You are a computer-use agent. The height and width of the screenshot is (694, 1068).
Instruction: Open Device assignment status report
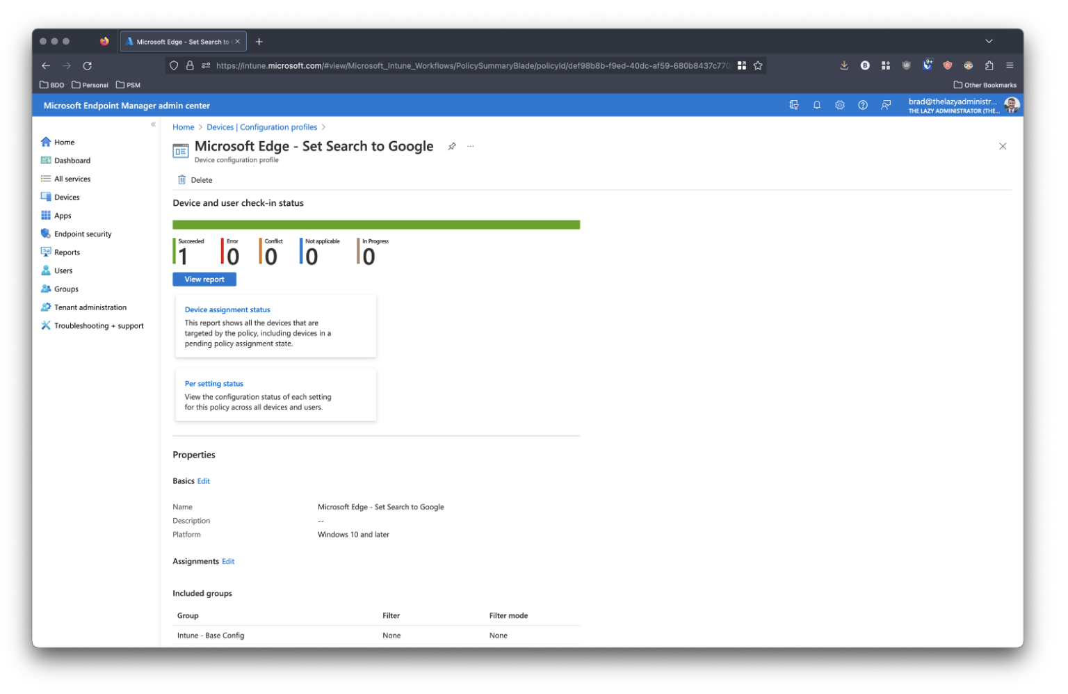click(x=227, y=309)
